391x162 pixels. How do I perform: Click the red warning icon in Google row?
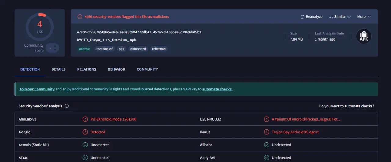coord(85,132)
